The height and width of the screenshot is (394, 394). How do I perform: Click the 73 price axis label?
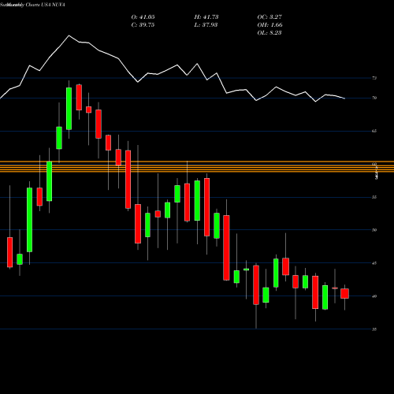(x=374, y=78)
